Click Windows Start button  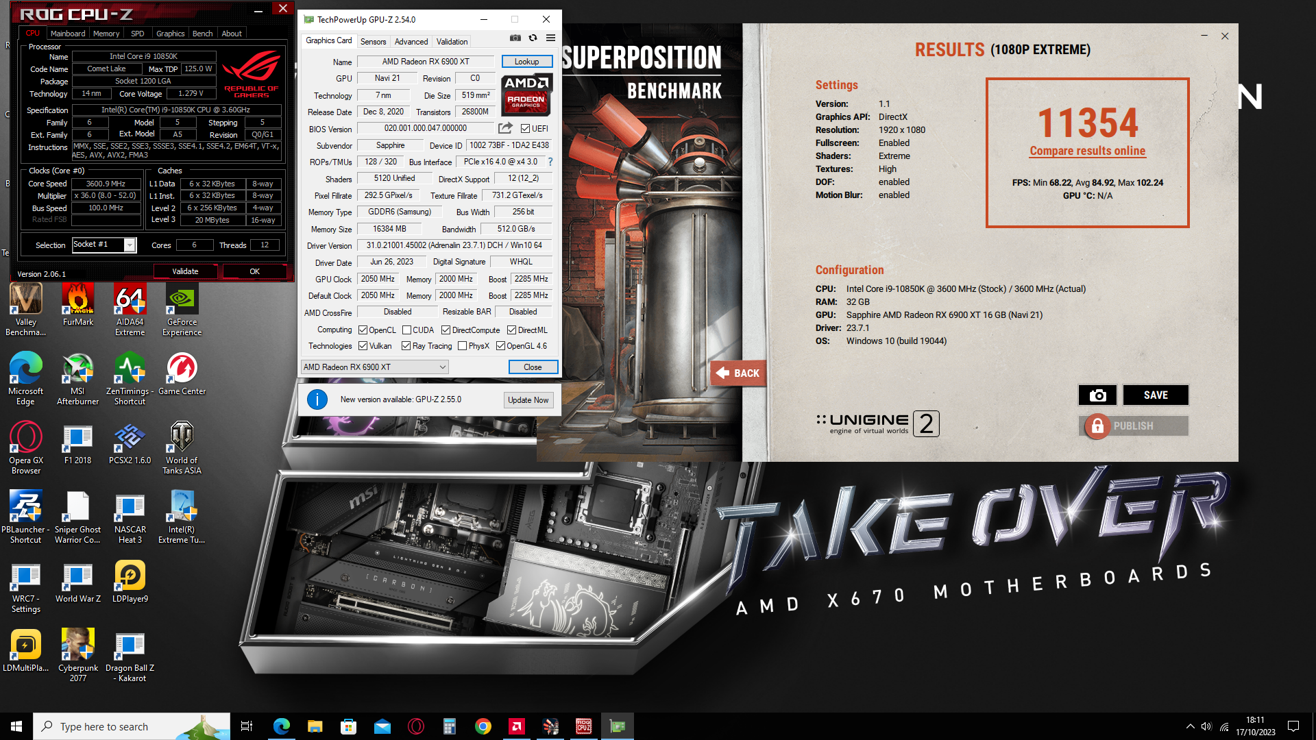click(x=16, y=726)
